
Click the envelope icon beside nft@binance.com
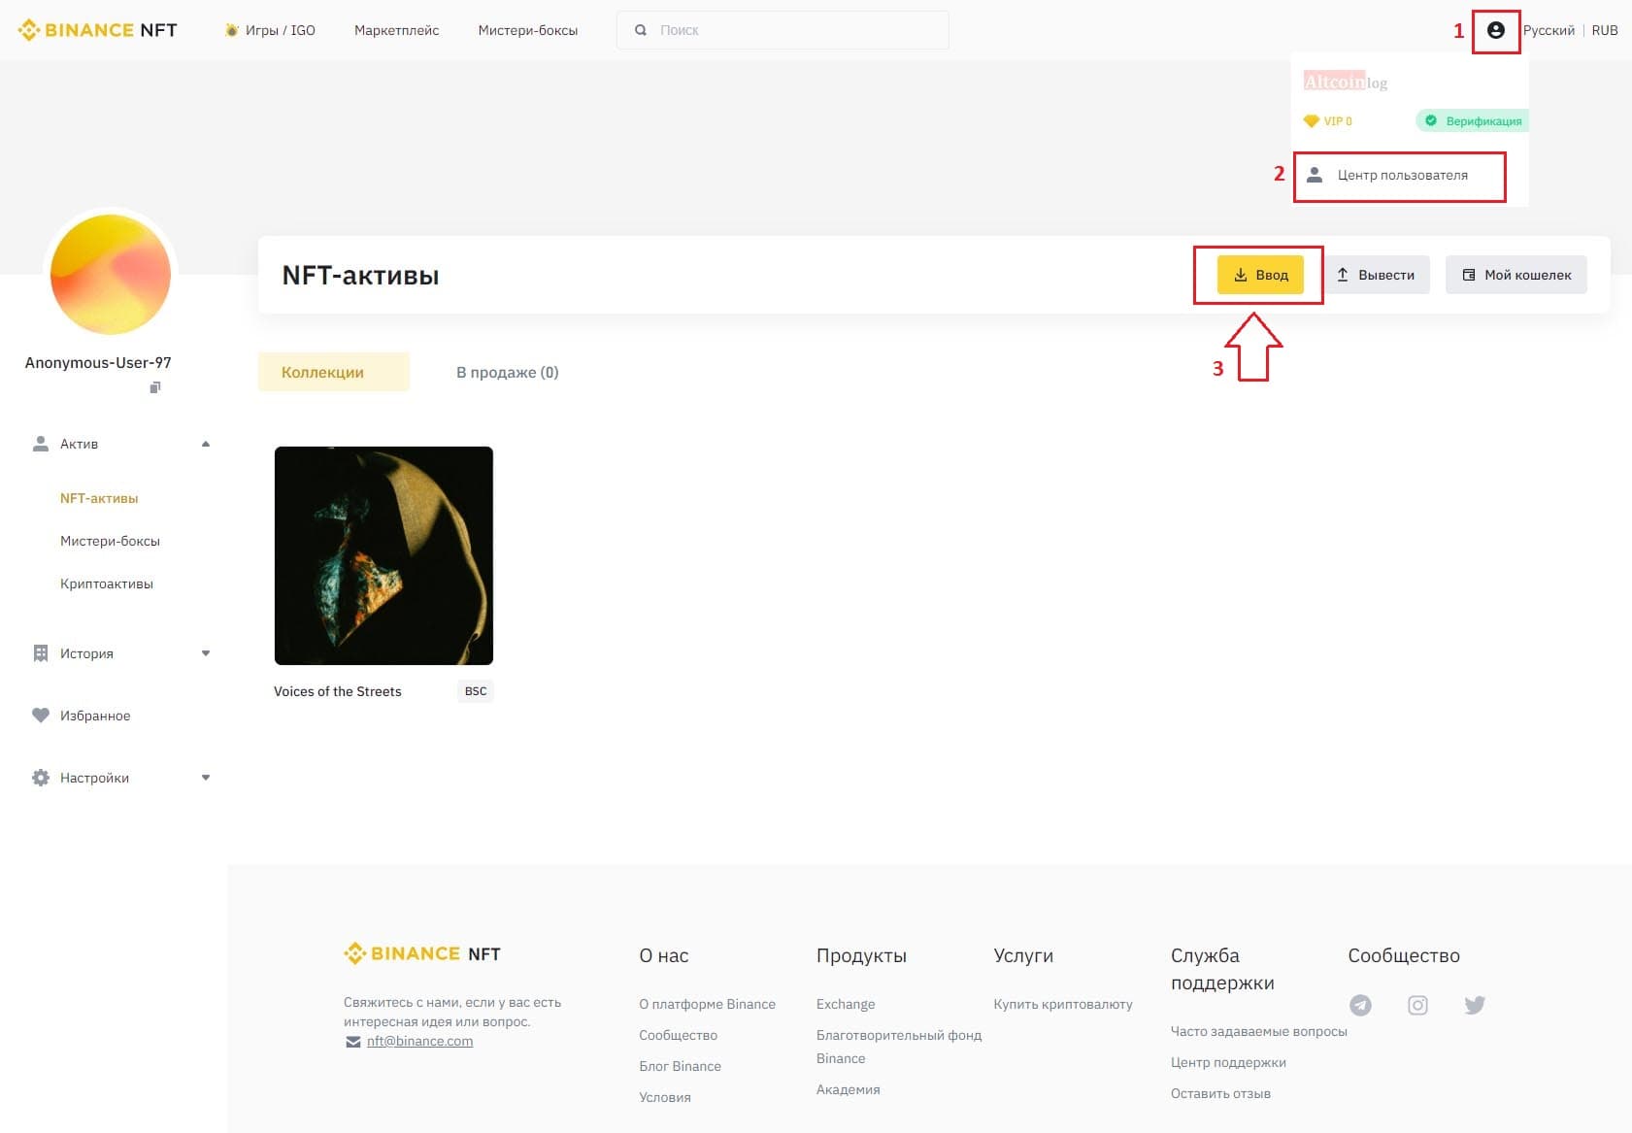coord(352,1042)
